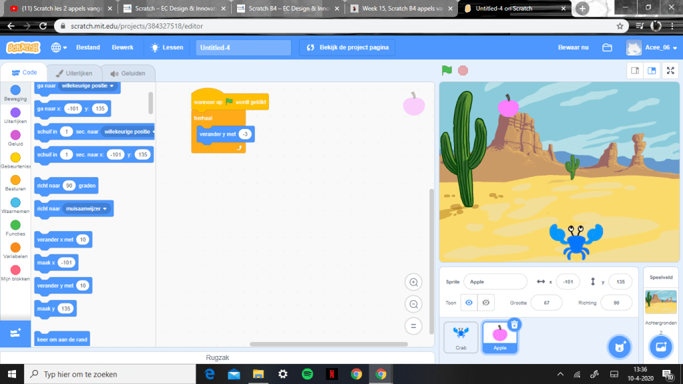The image size is (683, 384).
Task: Open the My Stuff folder icon
Action: [607, 47]
